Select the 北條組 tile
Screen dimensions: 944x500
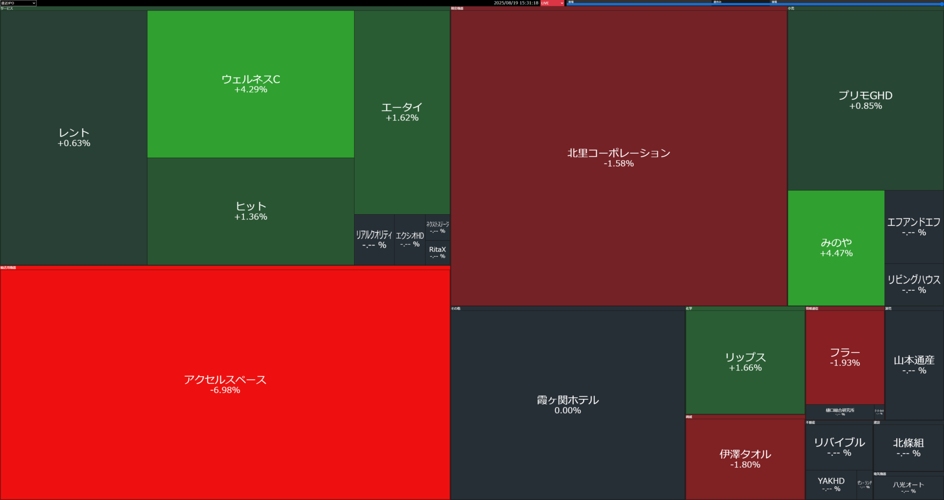click(x=909, y=447)
